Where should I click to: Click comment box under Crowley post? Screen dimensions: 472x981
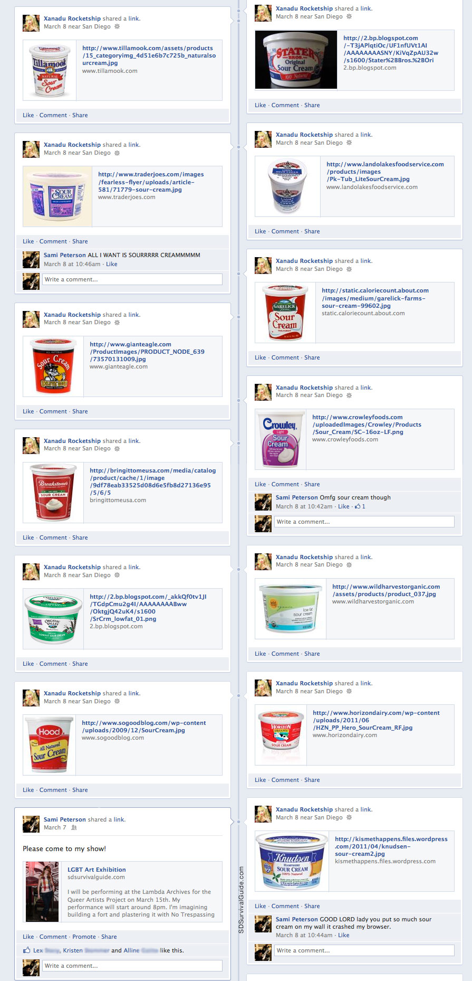click(x=364, y=522)
